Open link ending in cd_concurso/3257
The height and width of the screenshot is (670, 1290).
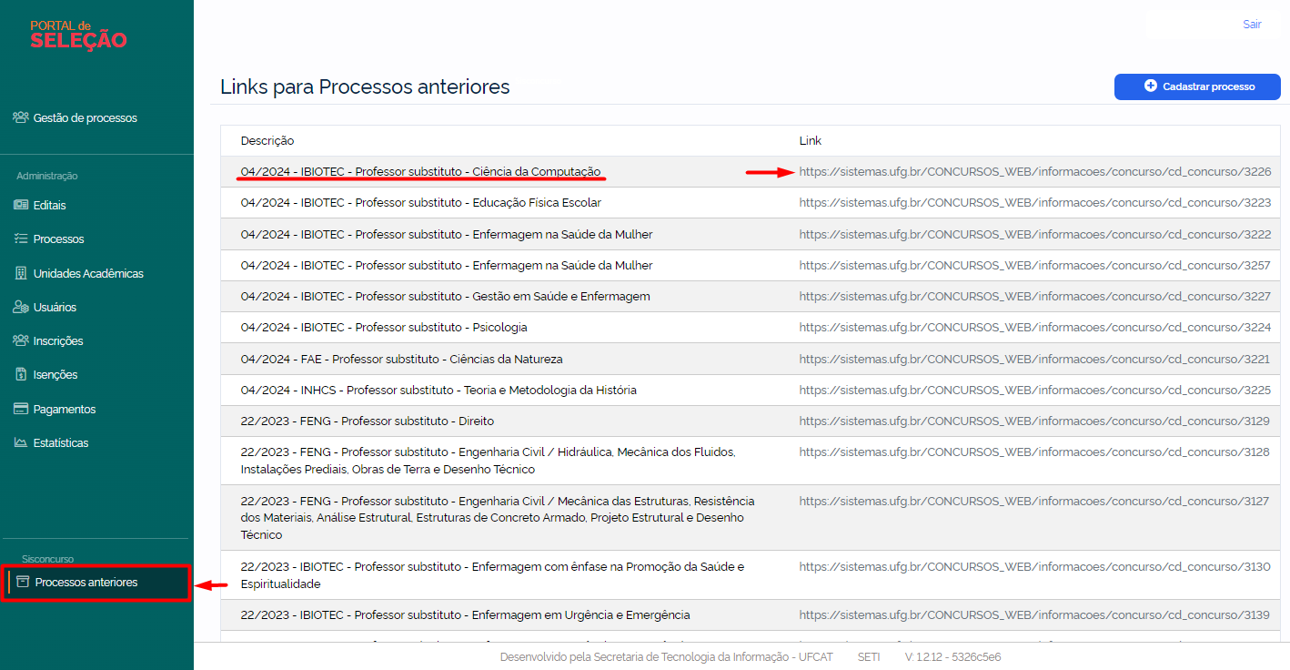[1035, 265]
